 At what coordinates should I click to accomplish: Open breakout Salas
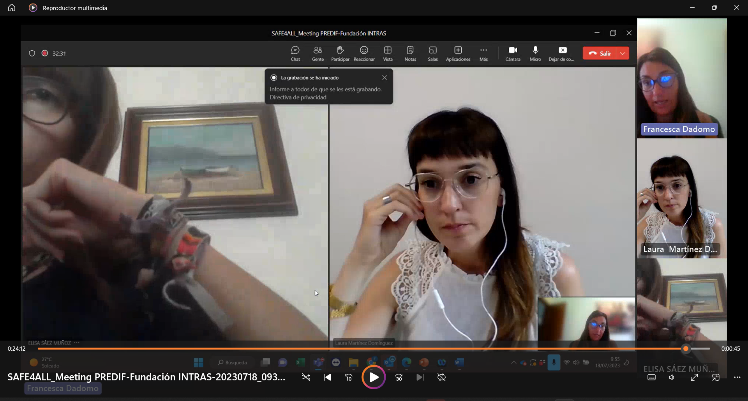[433, 54]
